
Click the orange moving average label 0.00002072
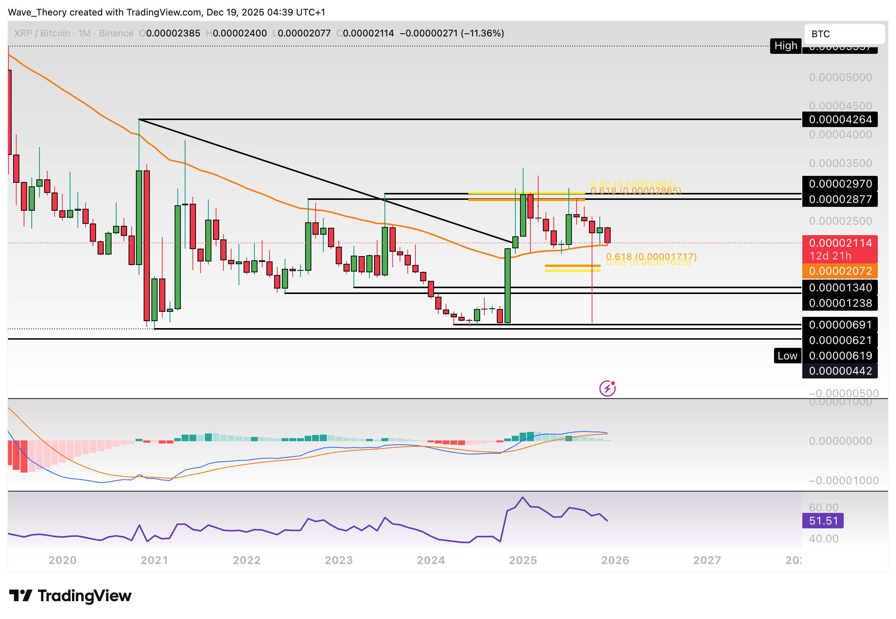839,271
